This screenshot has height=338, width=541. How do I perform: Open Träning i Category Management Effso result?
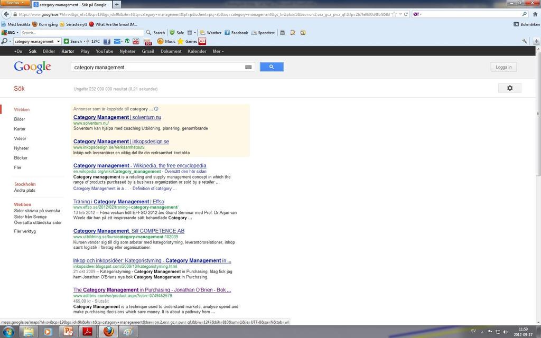coord(119,202)
